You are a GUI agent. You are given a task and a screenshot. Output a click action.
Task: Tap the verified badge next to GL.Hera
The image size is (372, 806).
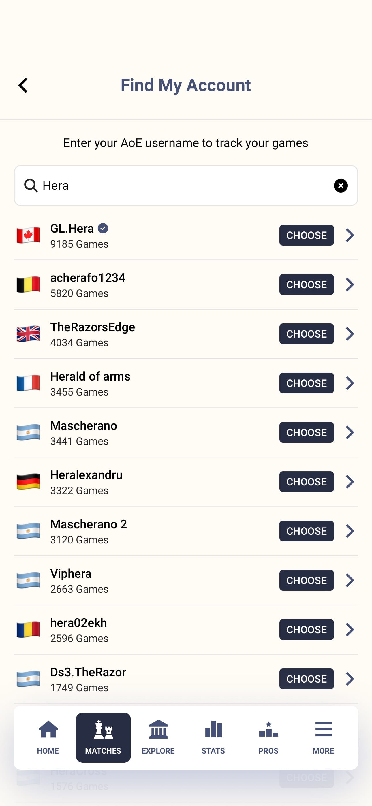click(103, 228)
